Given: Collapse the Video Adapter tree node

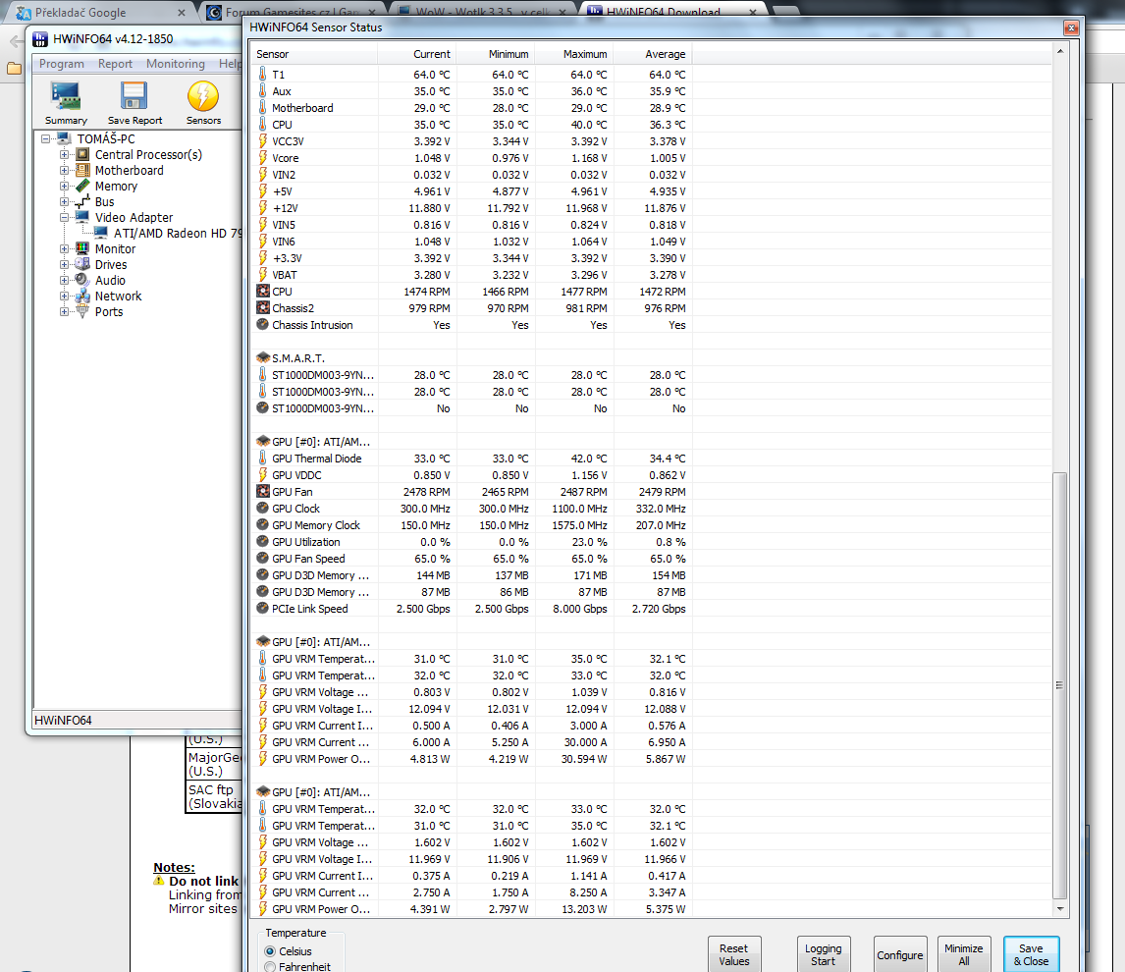Looking at the screenshot, I should tap(65, 218).
